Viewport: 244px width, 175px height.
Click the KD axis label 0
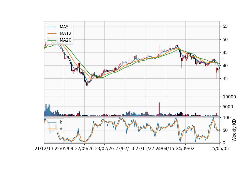click(x=224, y=143)
